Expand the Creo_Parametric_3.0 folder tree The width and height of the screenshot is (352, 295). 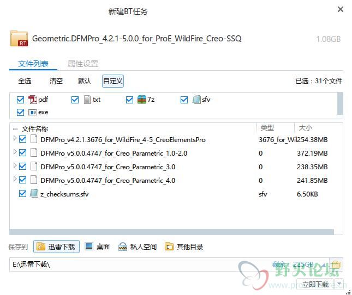(15, 165)
